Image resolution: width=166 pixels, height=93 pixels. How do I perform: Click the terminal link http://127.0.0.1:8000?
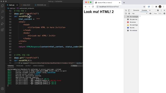coord(39,71)
